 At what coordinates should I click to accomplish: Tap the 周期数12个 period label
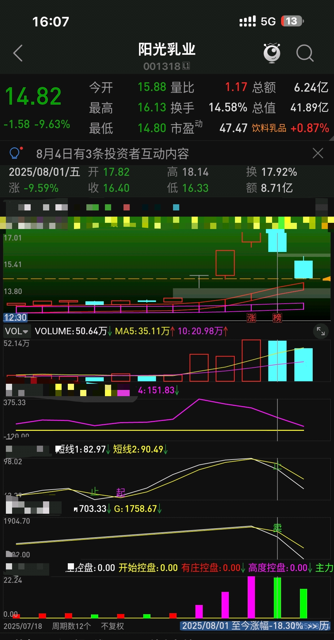click(72, 626)
